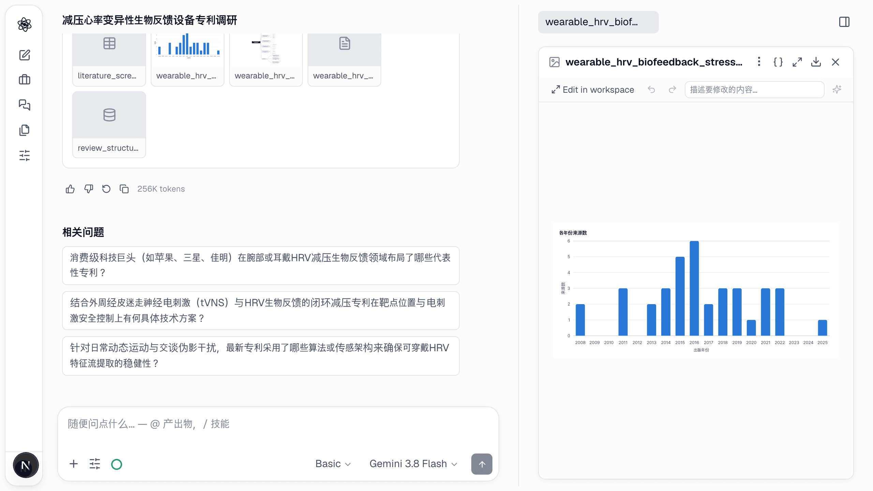Click the green circle status icon
The image size is (873, 491).
117,464
